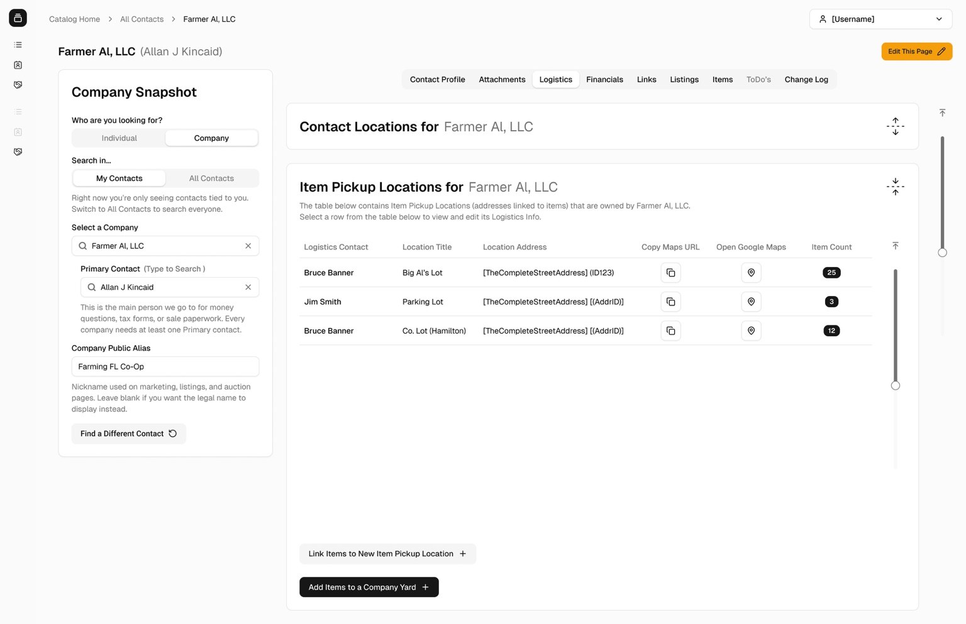Open Google Maps for Big Al's Lot
Viewport: 966px width, 624px height.
751,273
